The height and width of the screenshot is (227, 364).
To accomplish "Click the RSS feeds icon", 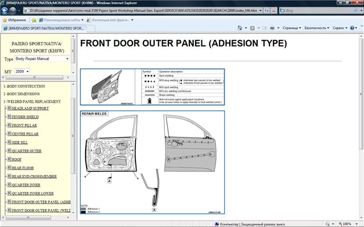I will click(253, 28).
